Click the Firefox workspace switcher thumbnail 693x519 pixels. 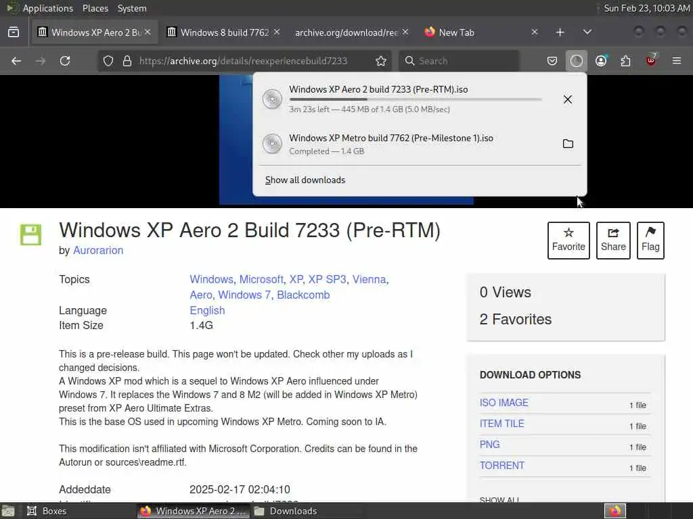615,511
